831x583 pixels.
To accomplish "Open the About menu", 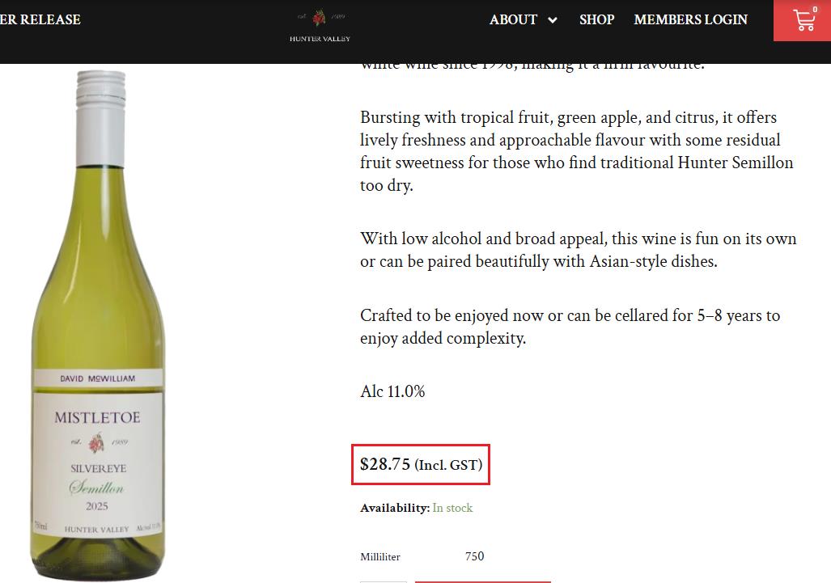I will [x=513, y=19].
